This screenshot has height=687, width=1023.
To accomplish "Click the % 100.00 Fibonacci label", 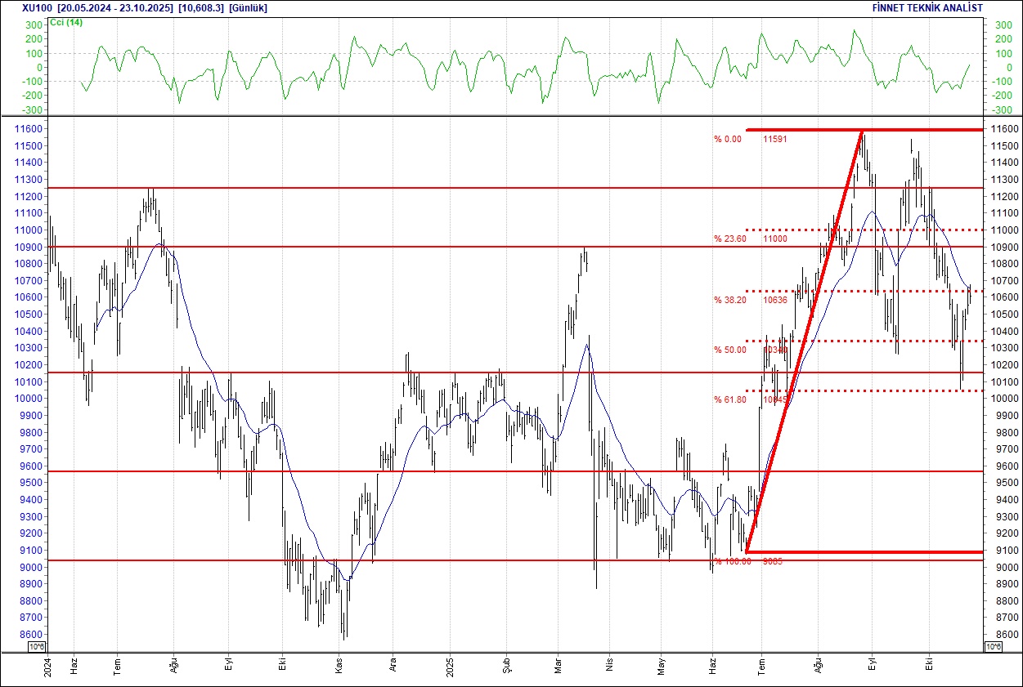I will [x=729, y=561].
